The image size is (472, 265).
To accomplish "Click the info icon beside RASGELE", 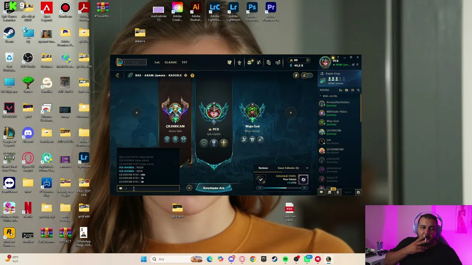I will click(x=185, y=75).
